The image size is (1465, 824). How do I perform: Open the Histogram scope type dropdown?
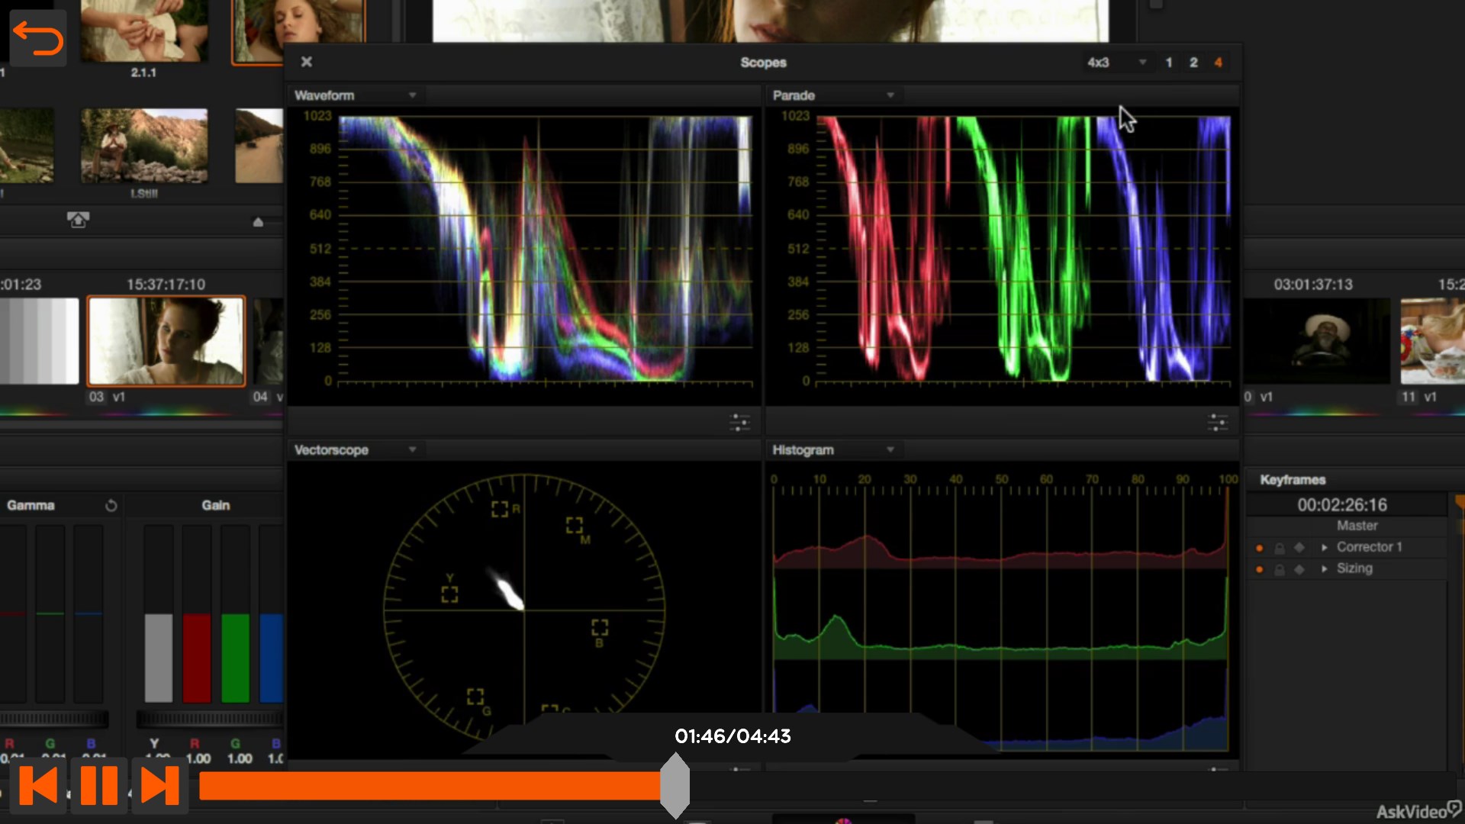coord(890,450)
